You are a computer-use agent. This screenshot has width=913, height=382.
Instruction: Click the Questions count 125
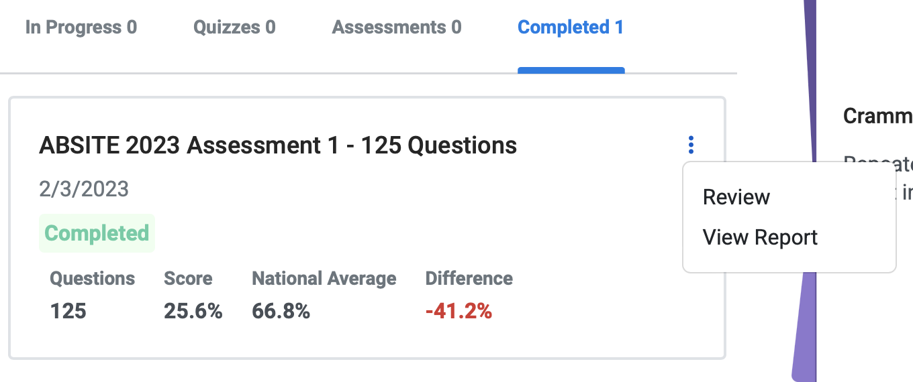(68, 311)
